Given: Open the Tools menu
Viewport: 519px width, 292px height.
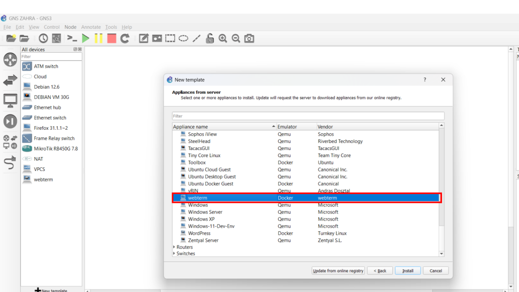Looking at the screenshot, I should point(111,27).
